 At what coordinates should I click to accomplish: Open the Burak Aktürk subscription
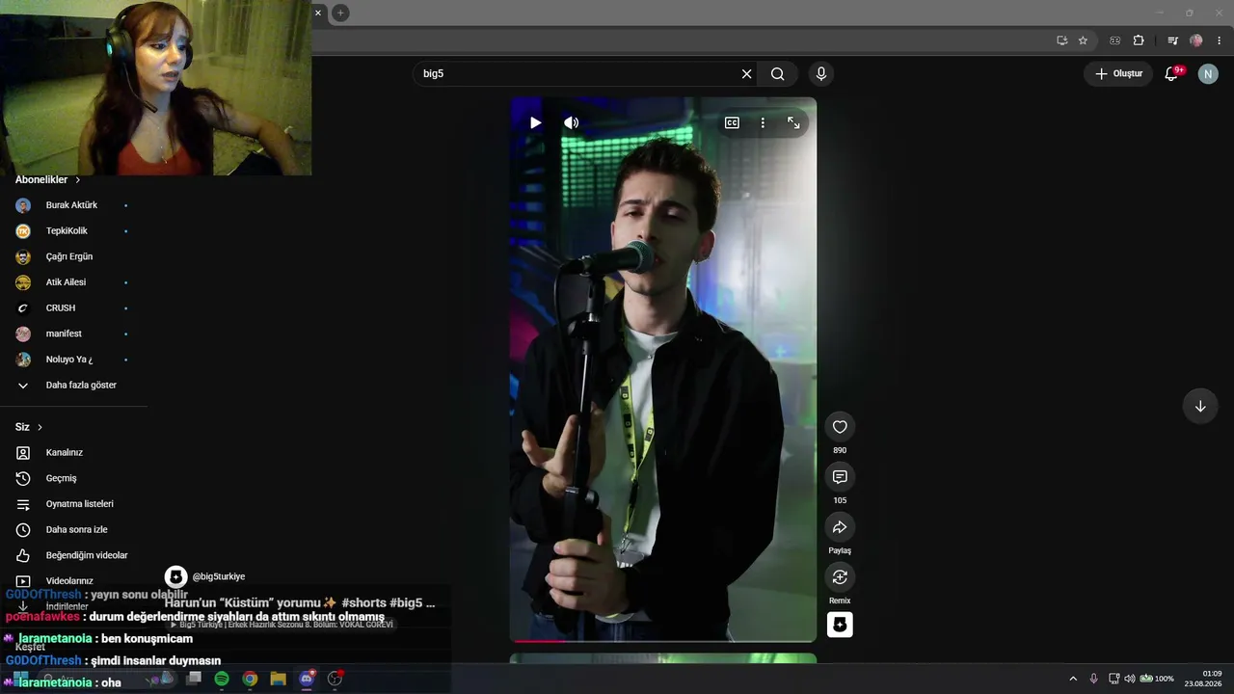click(x=73, y=205)
